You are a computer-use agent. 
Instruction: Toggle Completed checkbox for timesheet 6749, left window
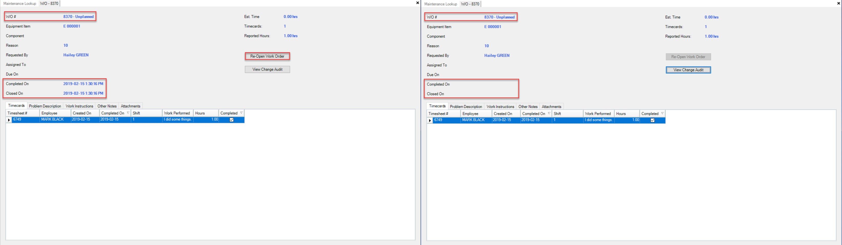tap(232, 120)
